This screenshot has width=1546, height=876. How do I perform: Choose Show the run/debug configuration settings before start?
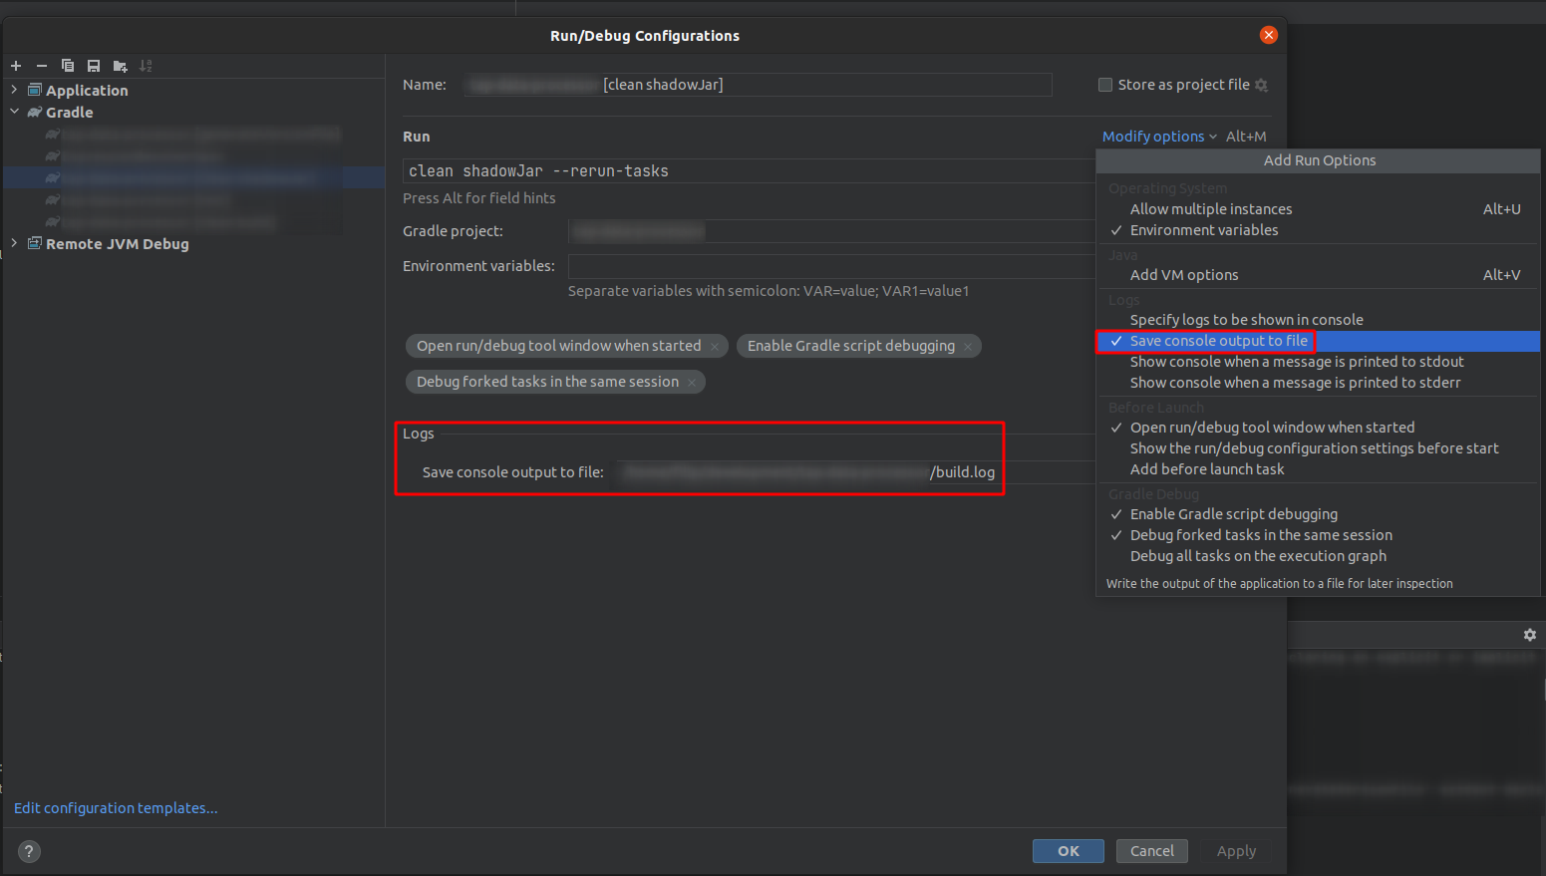(1318, 448)
